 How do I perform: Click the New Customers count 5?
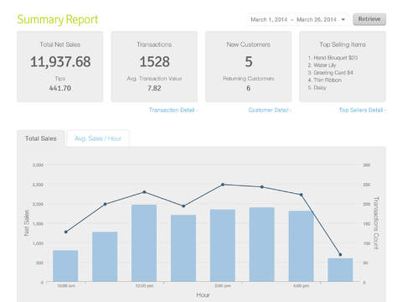click(x=249, y=62)
